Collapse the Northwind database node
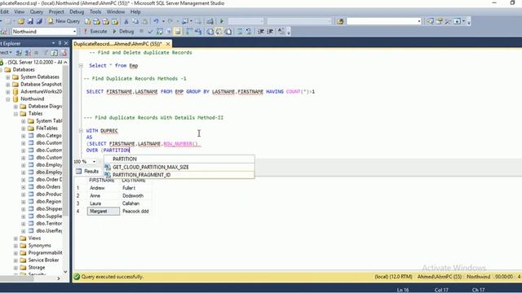This screenshot has height=293, width=522. (x=7, y=99)
